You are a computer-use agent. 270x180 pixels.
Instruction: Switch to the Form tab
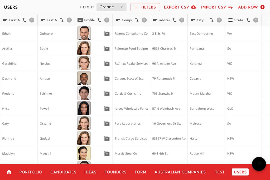click(140, 172)
